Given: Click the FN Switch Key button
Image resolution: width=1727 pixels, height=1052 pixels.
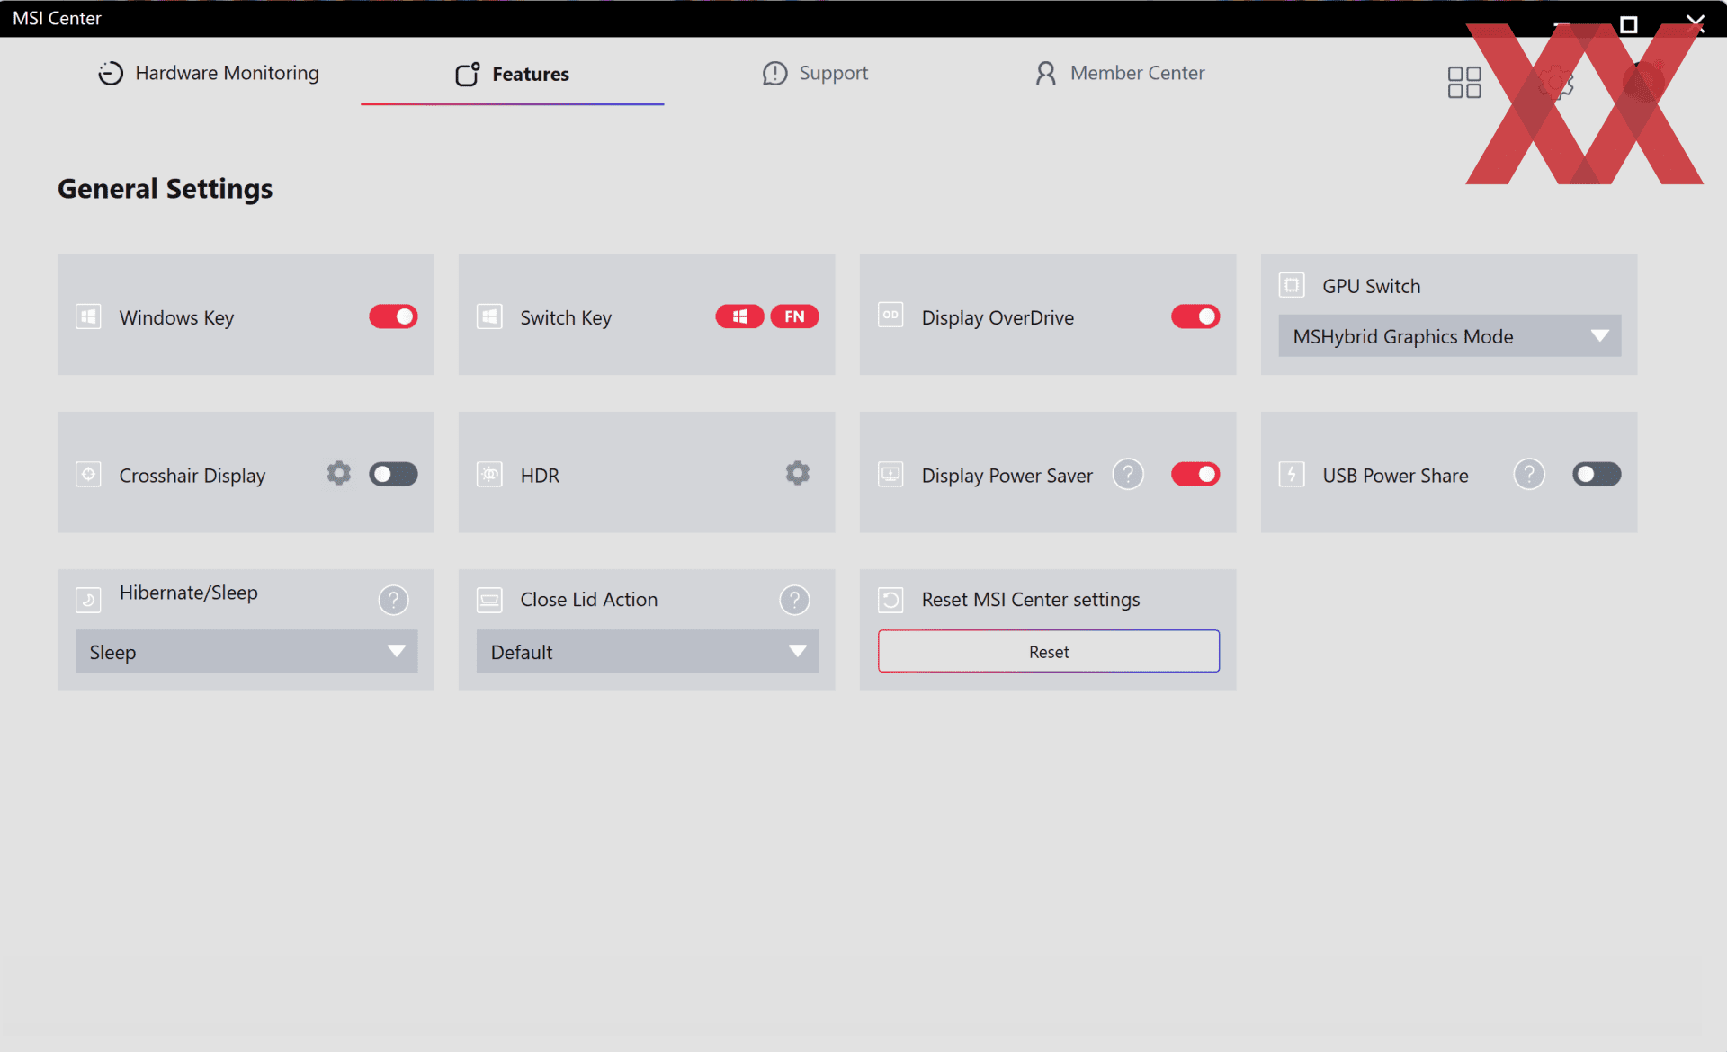Looking at the screenshot, I should [794, 316].
